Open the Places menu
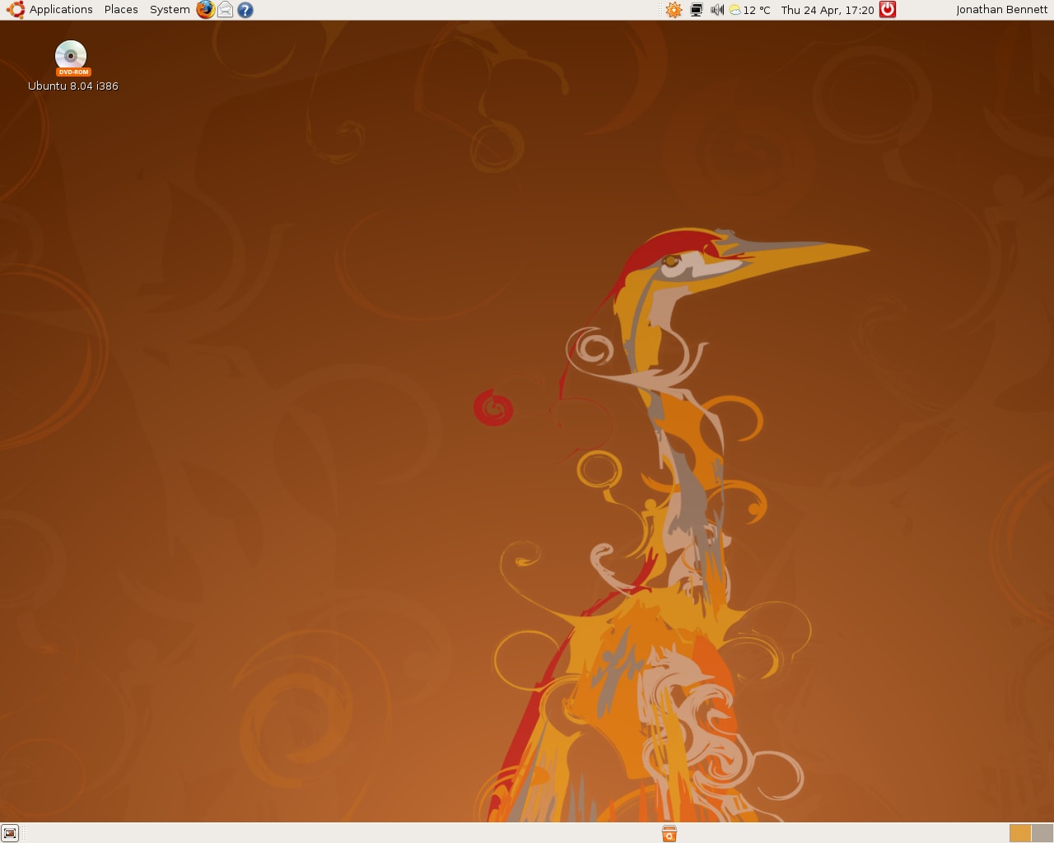Image resolution: width=1054 pixels, height=843 pixels. pos(121,10)
